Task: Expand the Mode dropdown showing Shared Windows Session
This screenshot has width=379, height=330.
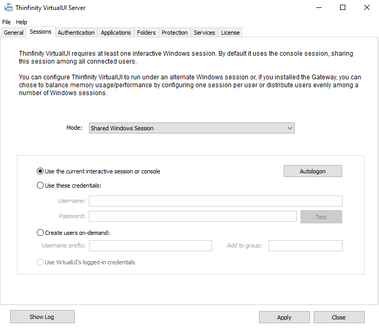Action: click(x=192, y=128)
